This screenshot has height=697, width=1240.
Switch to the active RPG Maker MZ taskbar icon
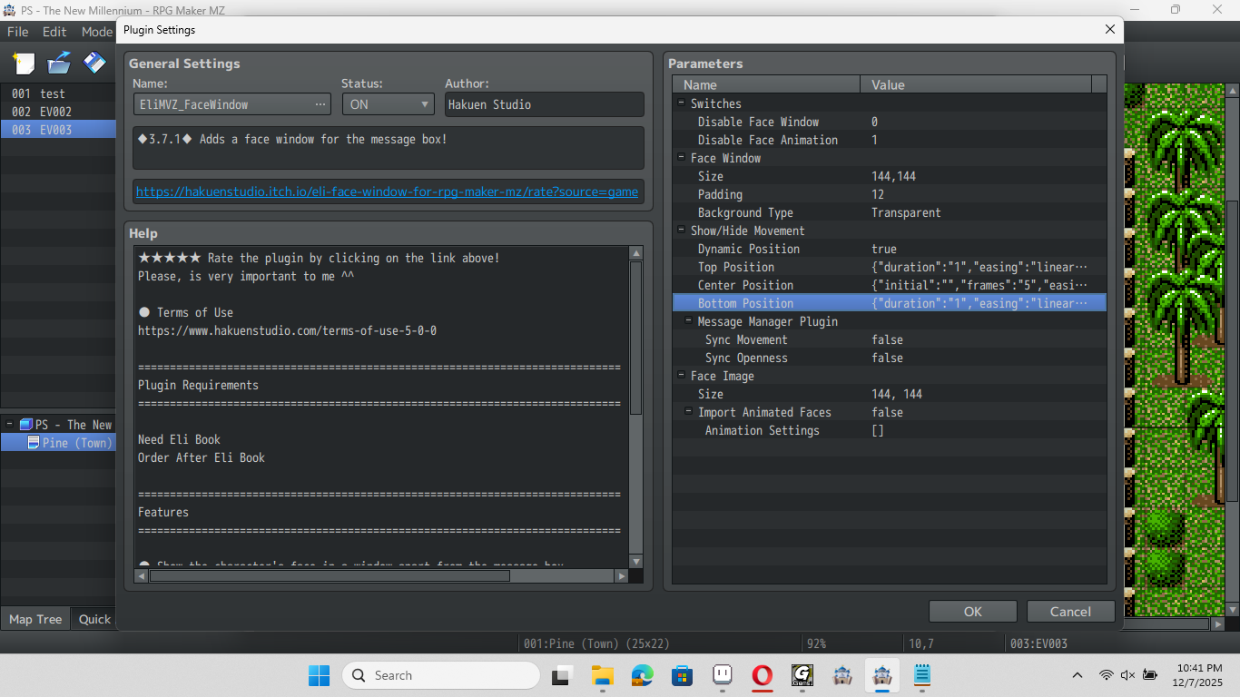882,675
